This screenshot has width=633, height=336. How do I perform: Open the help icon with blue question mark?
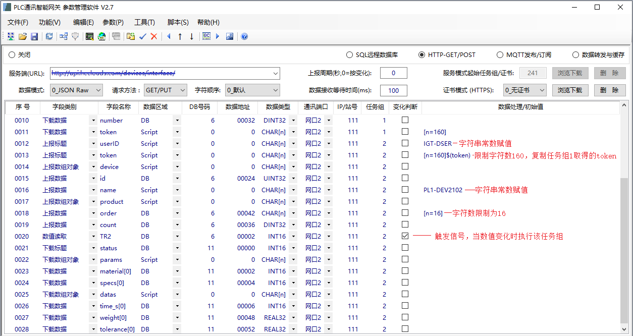coord(244,36)
